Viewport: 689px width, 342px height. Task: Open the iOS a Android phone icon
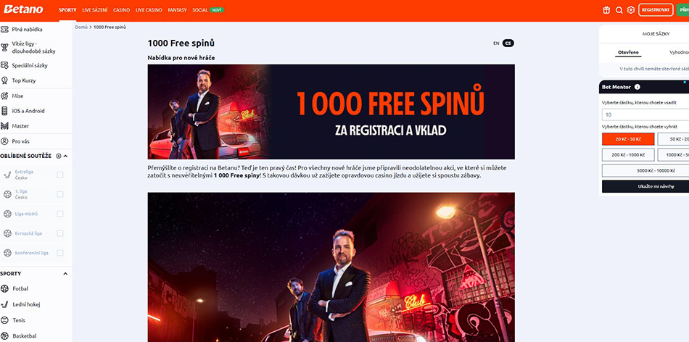click(4, 111)
